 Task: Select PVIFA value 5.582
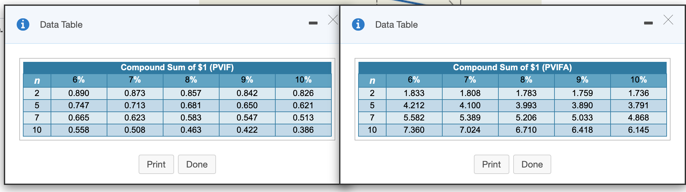(414, 118)
